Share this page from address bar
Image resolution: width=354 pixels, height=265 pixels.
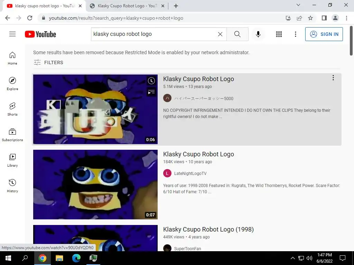(299, 18)
